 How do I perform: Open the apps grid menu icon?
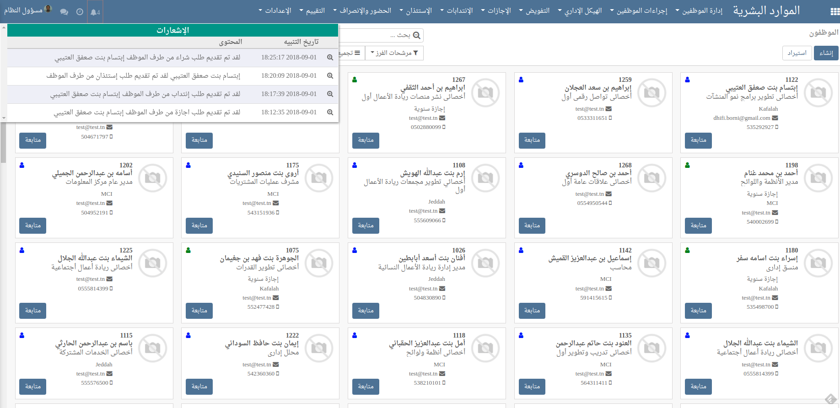click(x=835, y=12)
